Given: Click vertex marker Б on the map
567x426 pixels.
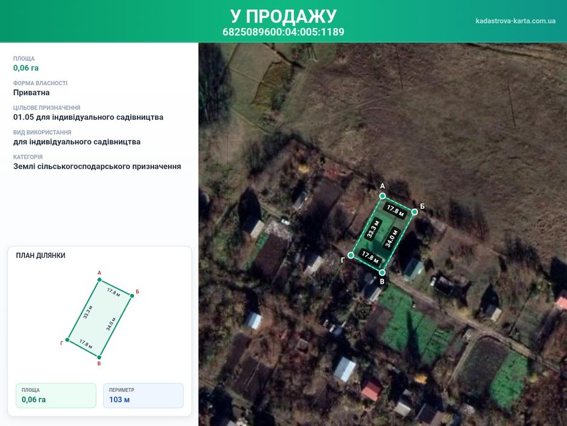Looking at the screenshot, I should pos(414,212).
